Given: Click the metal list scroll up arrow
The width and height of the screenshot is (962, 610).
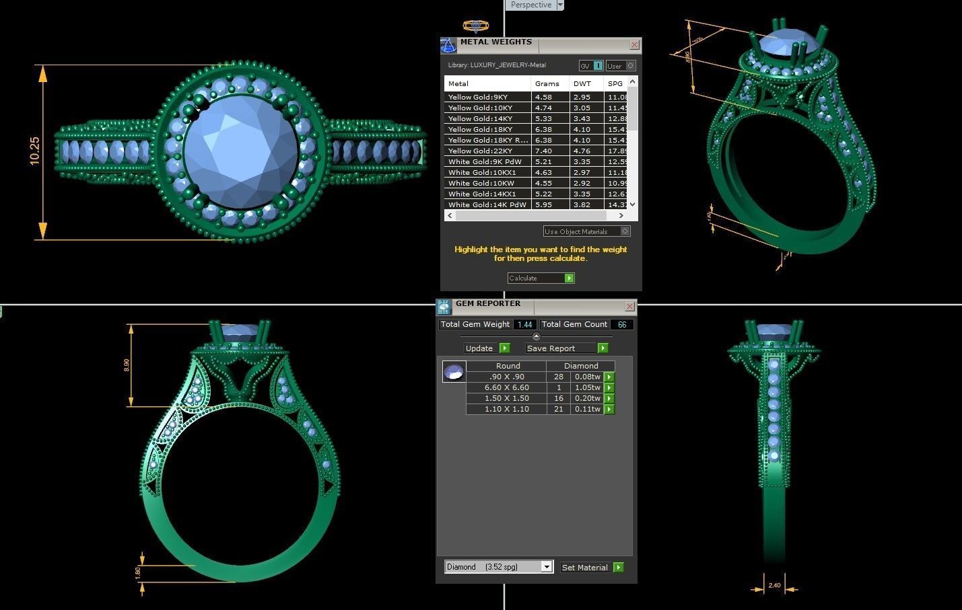Looking at the screenshot, I should click(632, 81).
